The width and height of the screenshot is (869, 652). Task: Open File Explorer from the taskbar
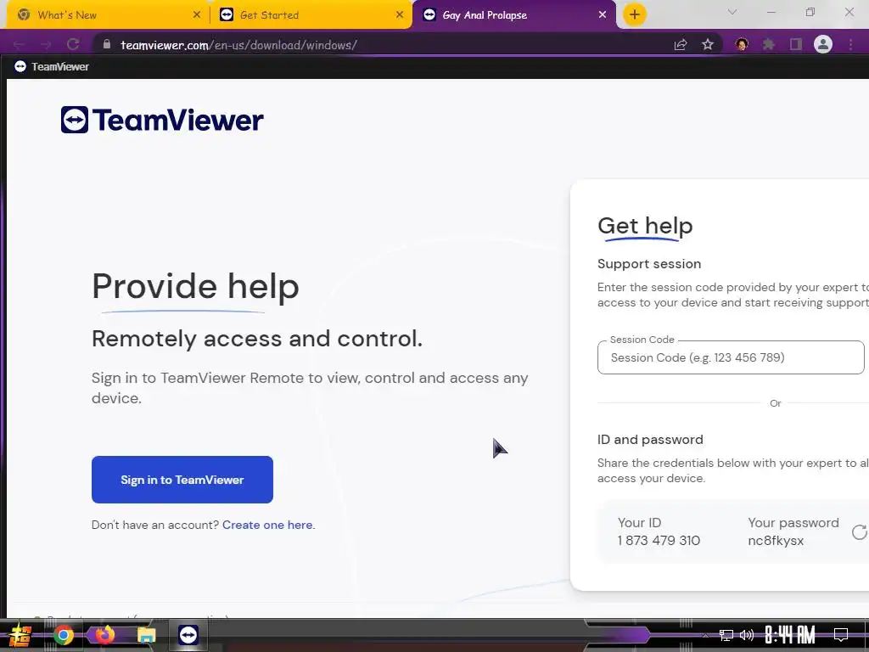(146, 635)
